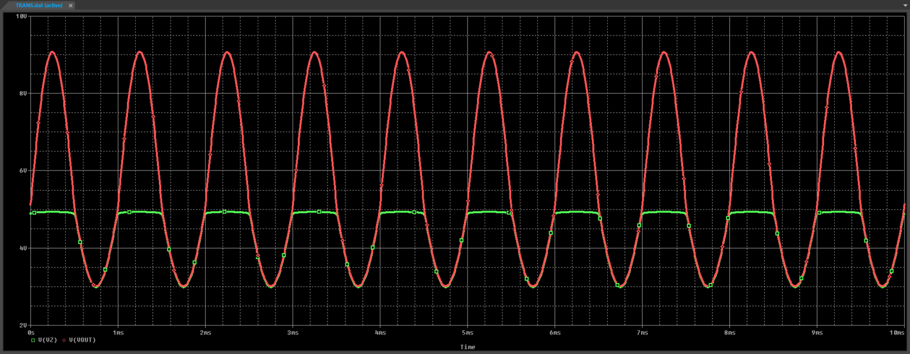This screenshot has height=354, width=910.
Task: Select the V(VOUT) trace name in legend
Action: pyautogui.click(x=82, y=340)
